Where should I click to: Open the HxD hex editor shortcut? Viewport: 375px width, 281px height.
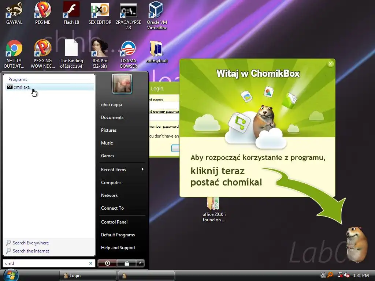click(100, 13)
